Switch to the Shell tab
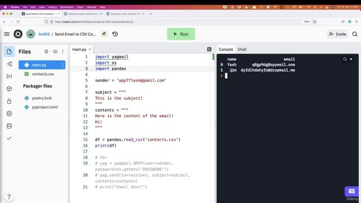Viewport: 361px width, 203px height. pos(242,49)
